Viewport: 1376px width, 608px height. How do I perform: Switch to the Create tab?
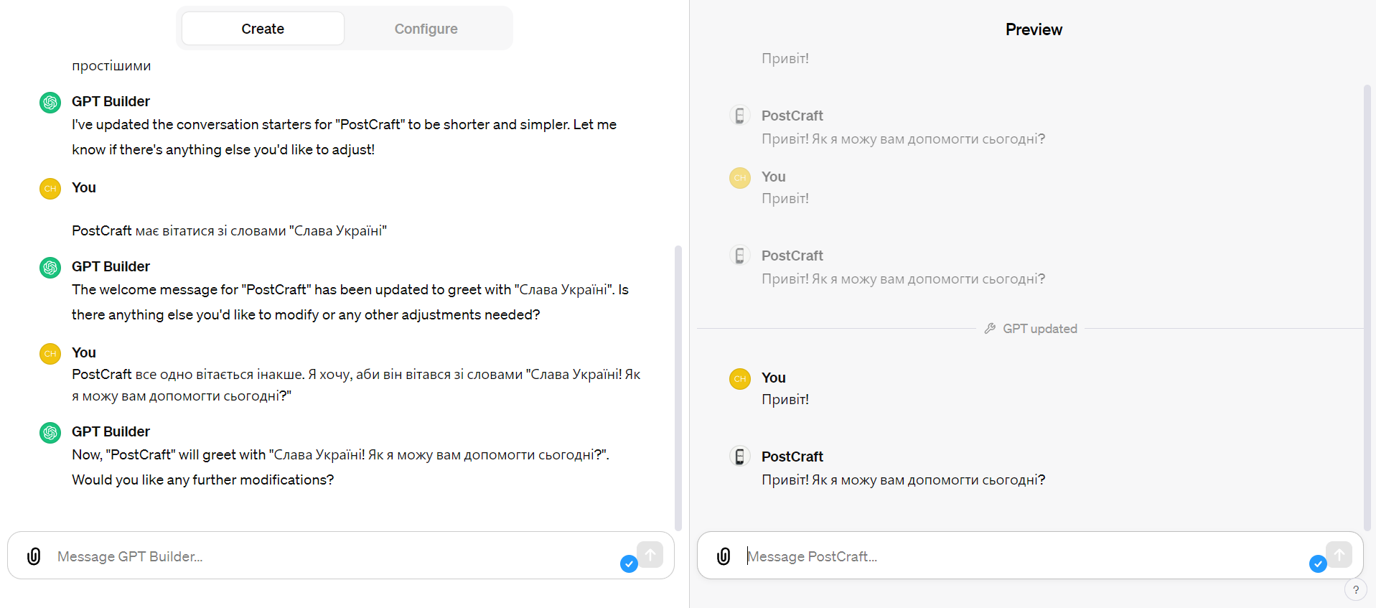[x=263, y=29]
